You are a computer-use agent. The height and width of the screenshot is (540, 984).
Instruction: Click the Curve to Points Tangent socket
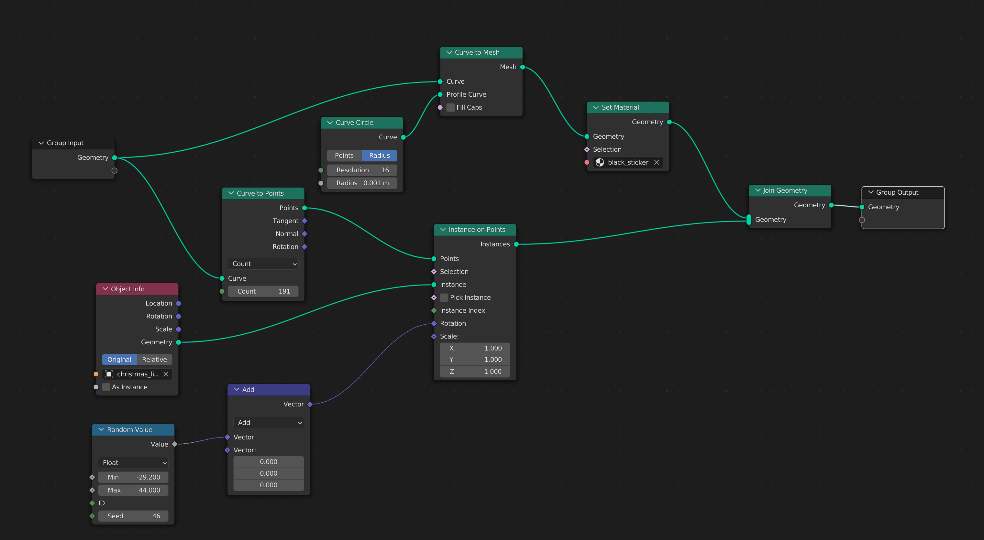point(304,221)
